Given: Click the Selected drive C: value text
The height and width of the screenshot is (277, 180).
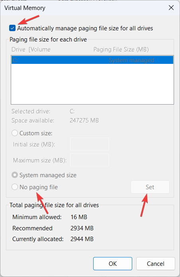Looking at the screenshot, I should [x=72, y=111].
